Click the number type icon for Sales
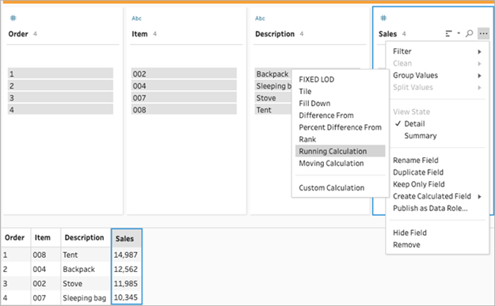The image size is (495, 306). point(383,18)
